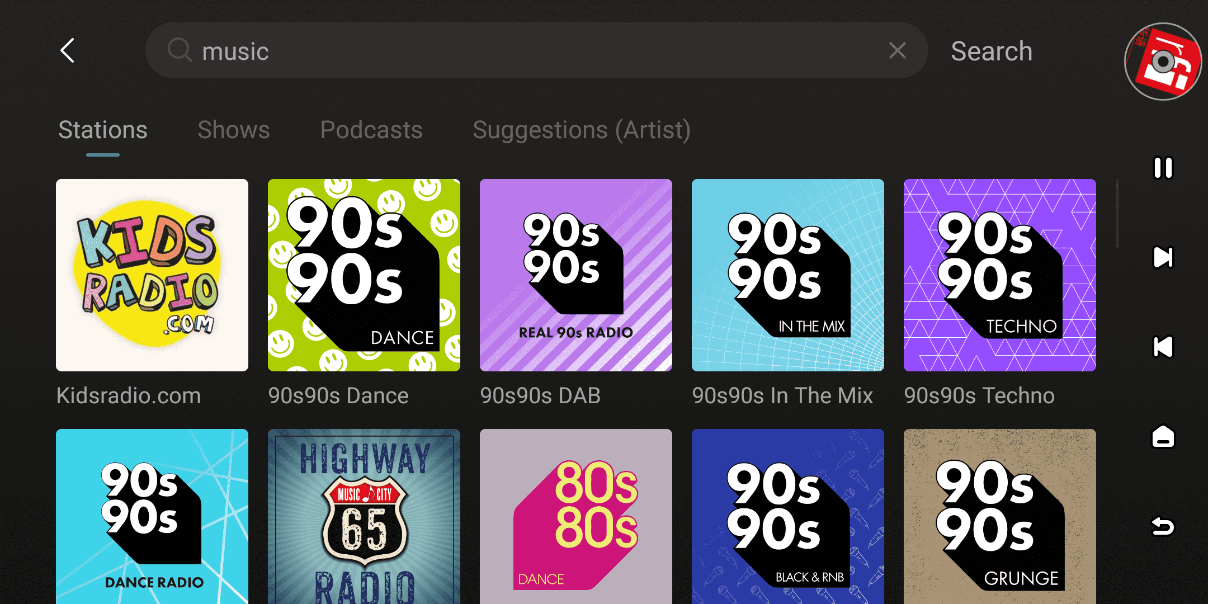The height and width of the screenshot is (604, 1208).
Task: Open the red radio app logo
Action: click(1163, 62)
